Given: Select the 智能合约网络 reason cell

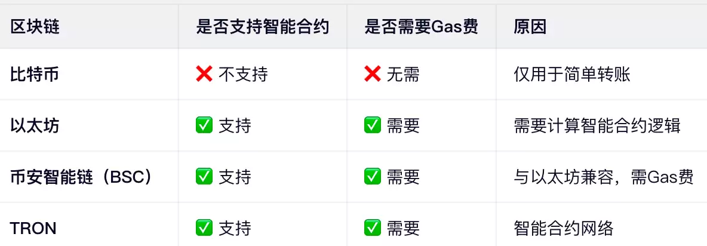Looking at the screenshot, I should pos(563,228).
